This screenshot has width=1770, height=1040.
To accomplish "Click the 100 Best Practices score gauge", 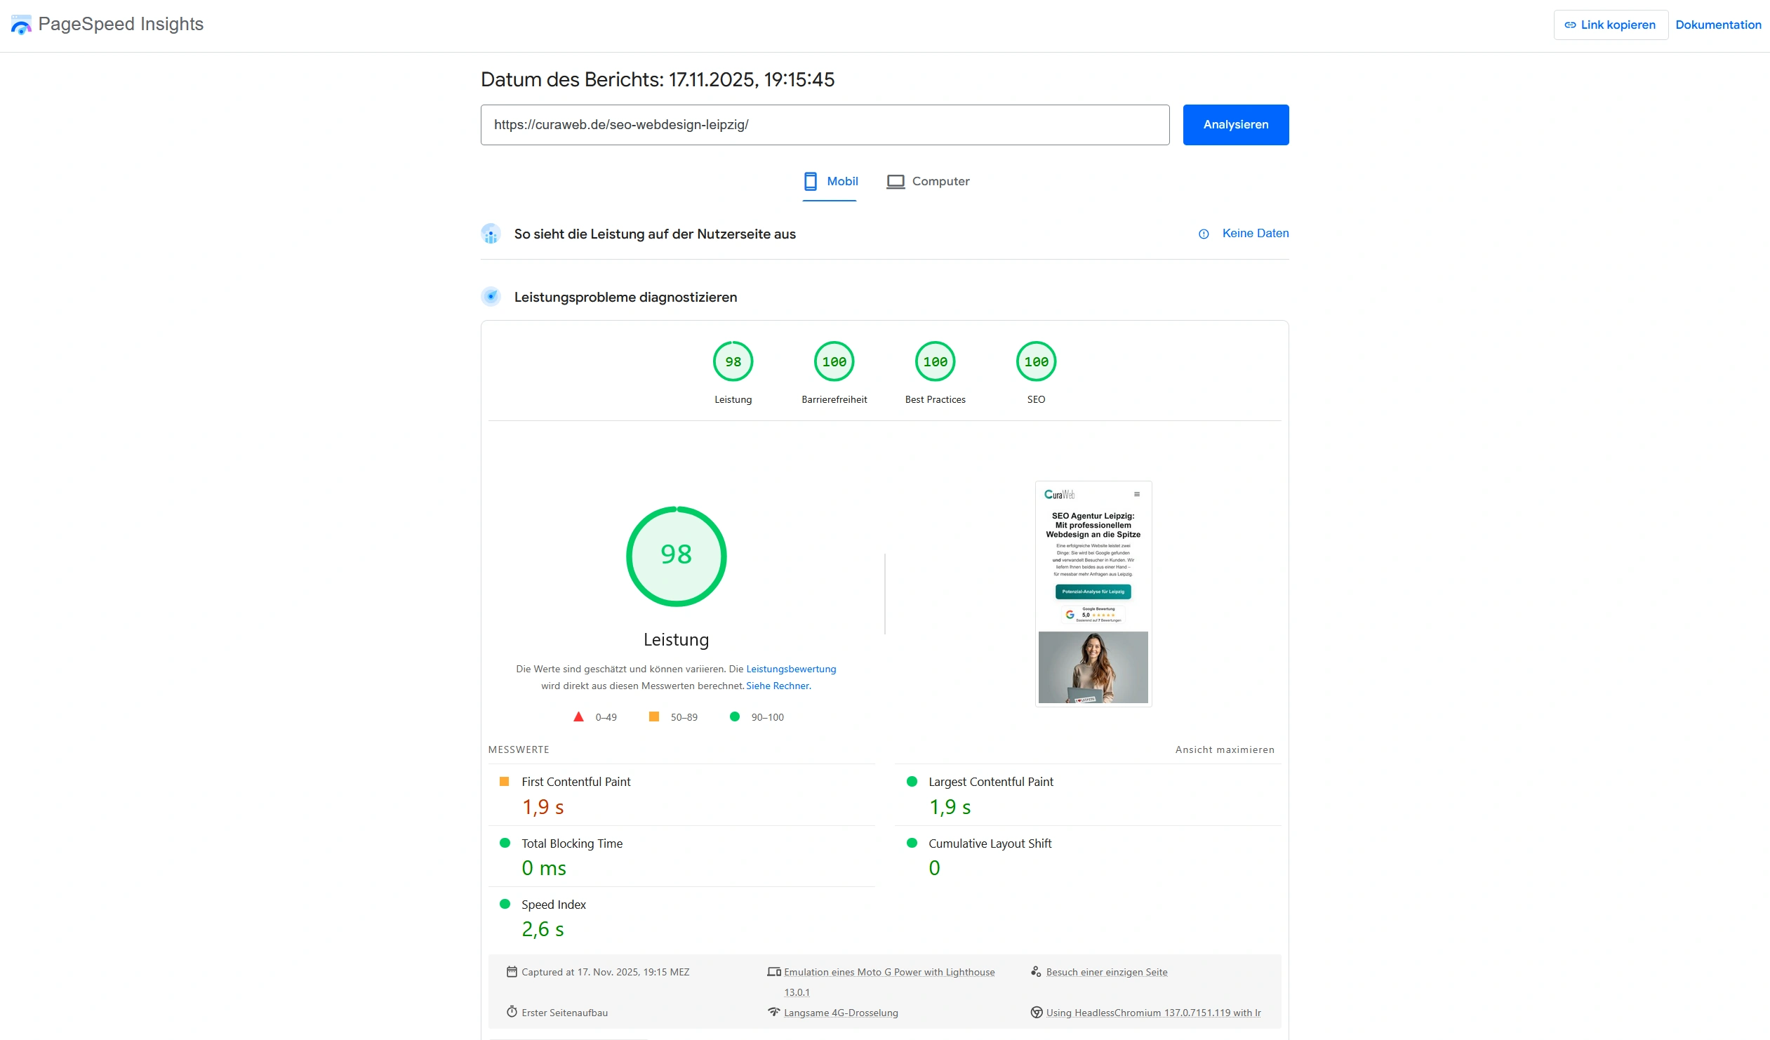I will [935, 361].
